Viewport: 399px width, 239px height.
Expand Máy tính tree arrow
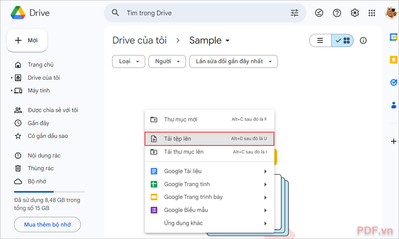[x=12, y=91]
